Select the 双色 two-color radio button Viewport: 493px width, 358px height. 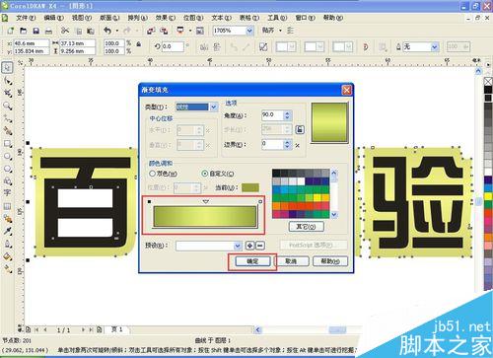(152, 174)
